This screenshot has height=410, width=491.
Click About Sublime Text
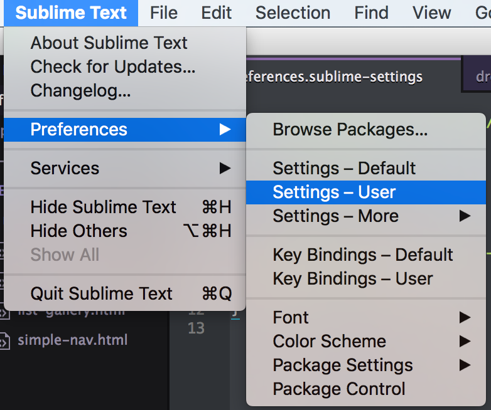(x=109, y=43)
